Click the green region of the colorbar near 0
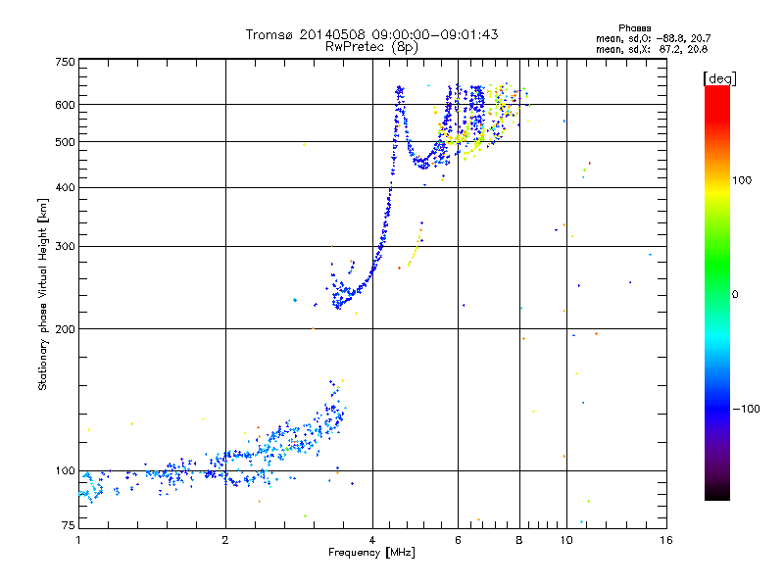 [717, 282]
